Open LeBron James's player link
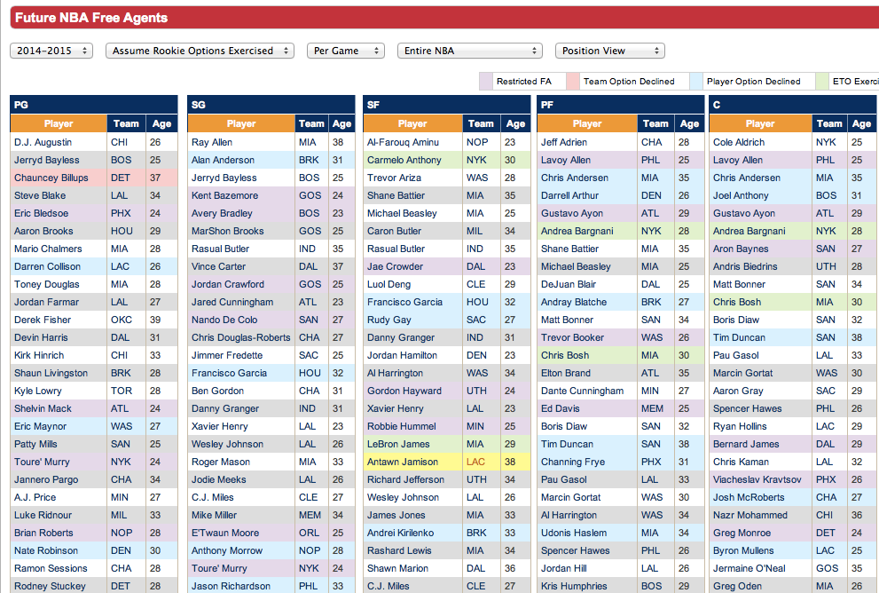This screenshot has height=593, width=879. point(398,445)
